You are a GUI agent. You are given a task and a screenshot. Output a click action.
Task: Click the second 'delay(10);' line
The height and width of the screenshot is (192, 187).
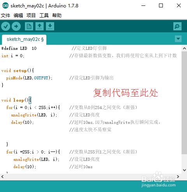coord(25,167)
